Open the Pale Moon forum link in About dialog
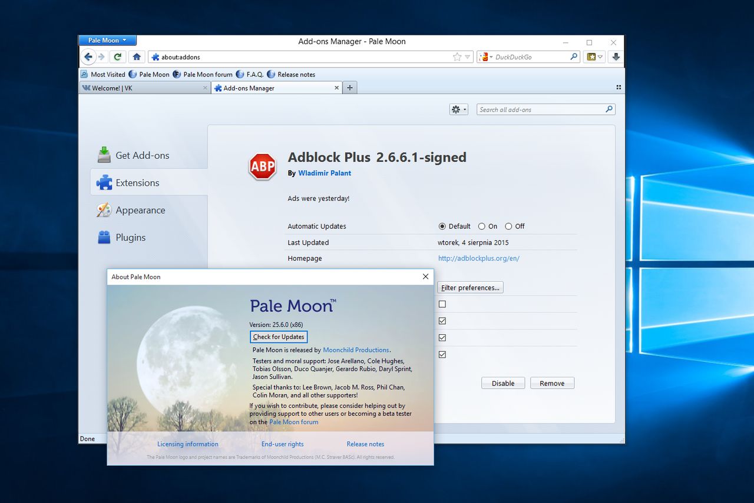 point(293,422)
